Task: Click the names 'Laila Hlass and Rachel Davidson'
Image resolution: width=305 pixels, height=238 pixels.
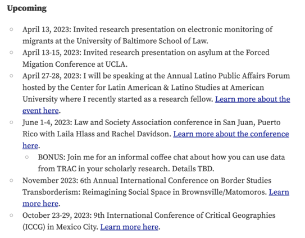Action: click(x=113, y=134)
